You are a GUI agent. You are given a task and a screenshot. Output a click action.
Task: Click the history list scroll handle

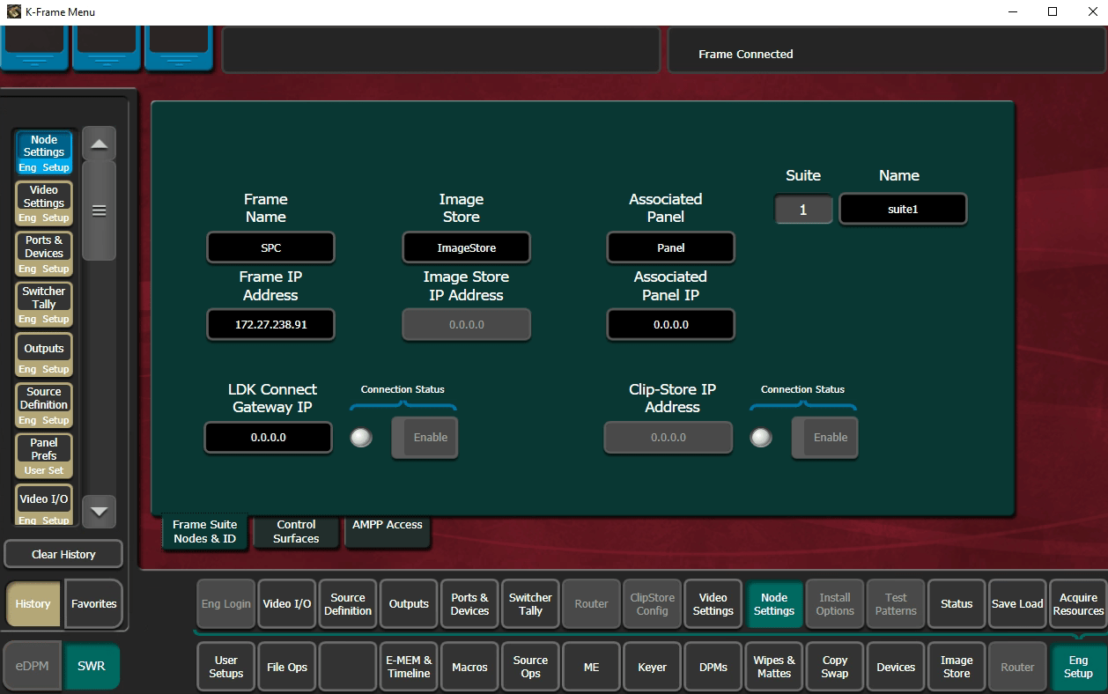(99, 210)
